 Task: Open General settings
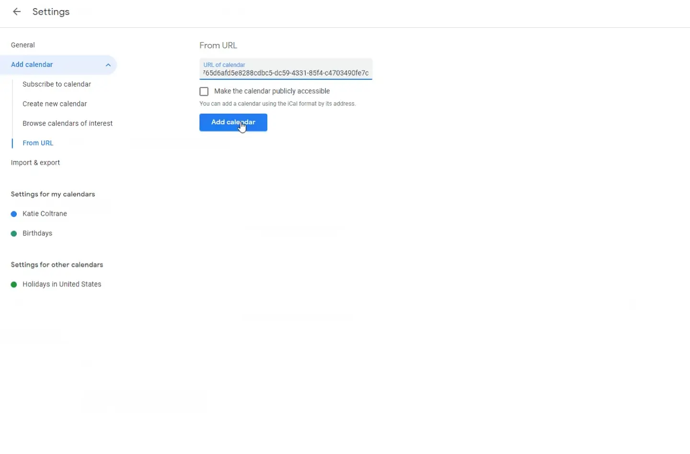point(23,45)
